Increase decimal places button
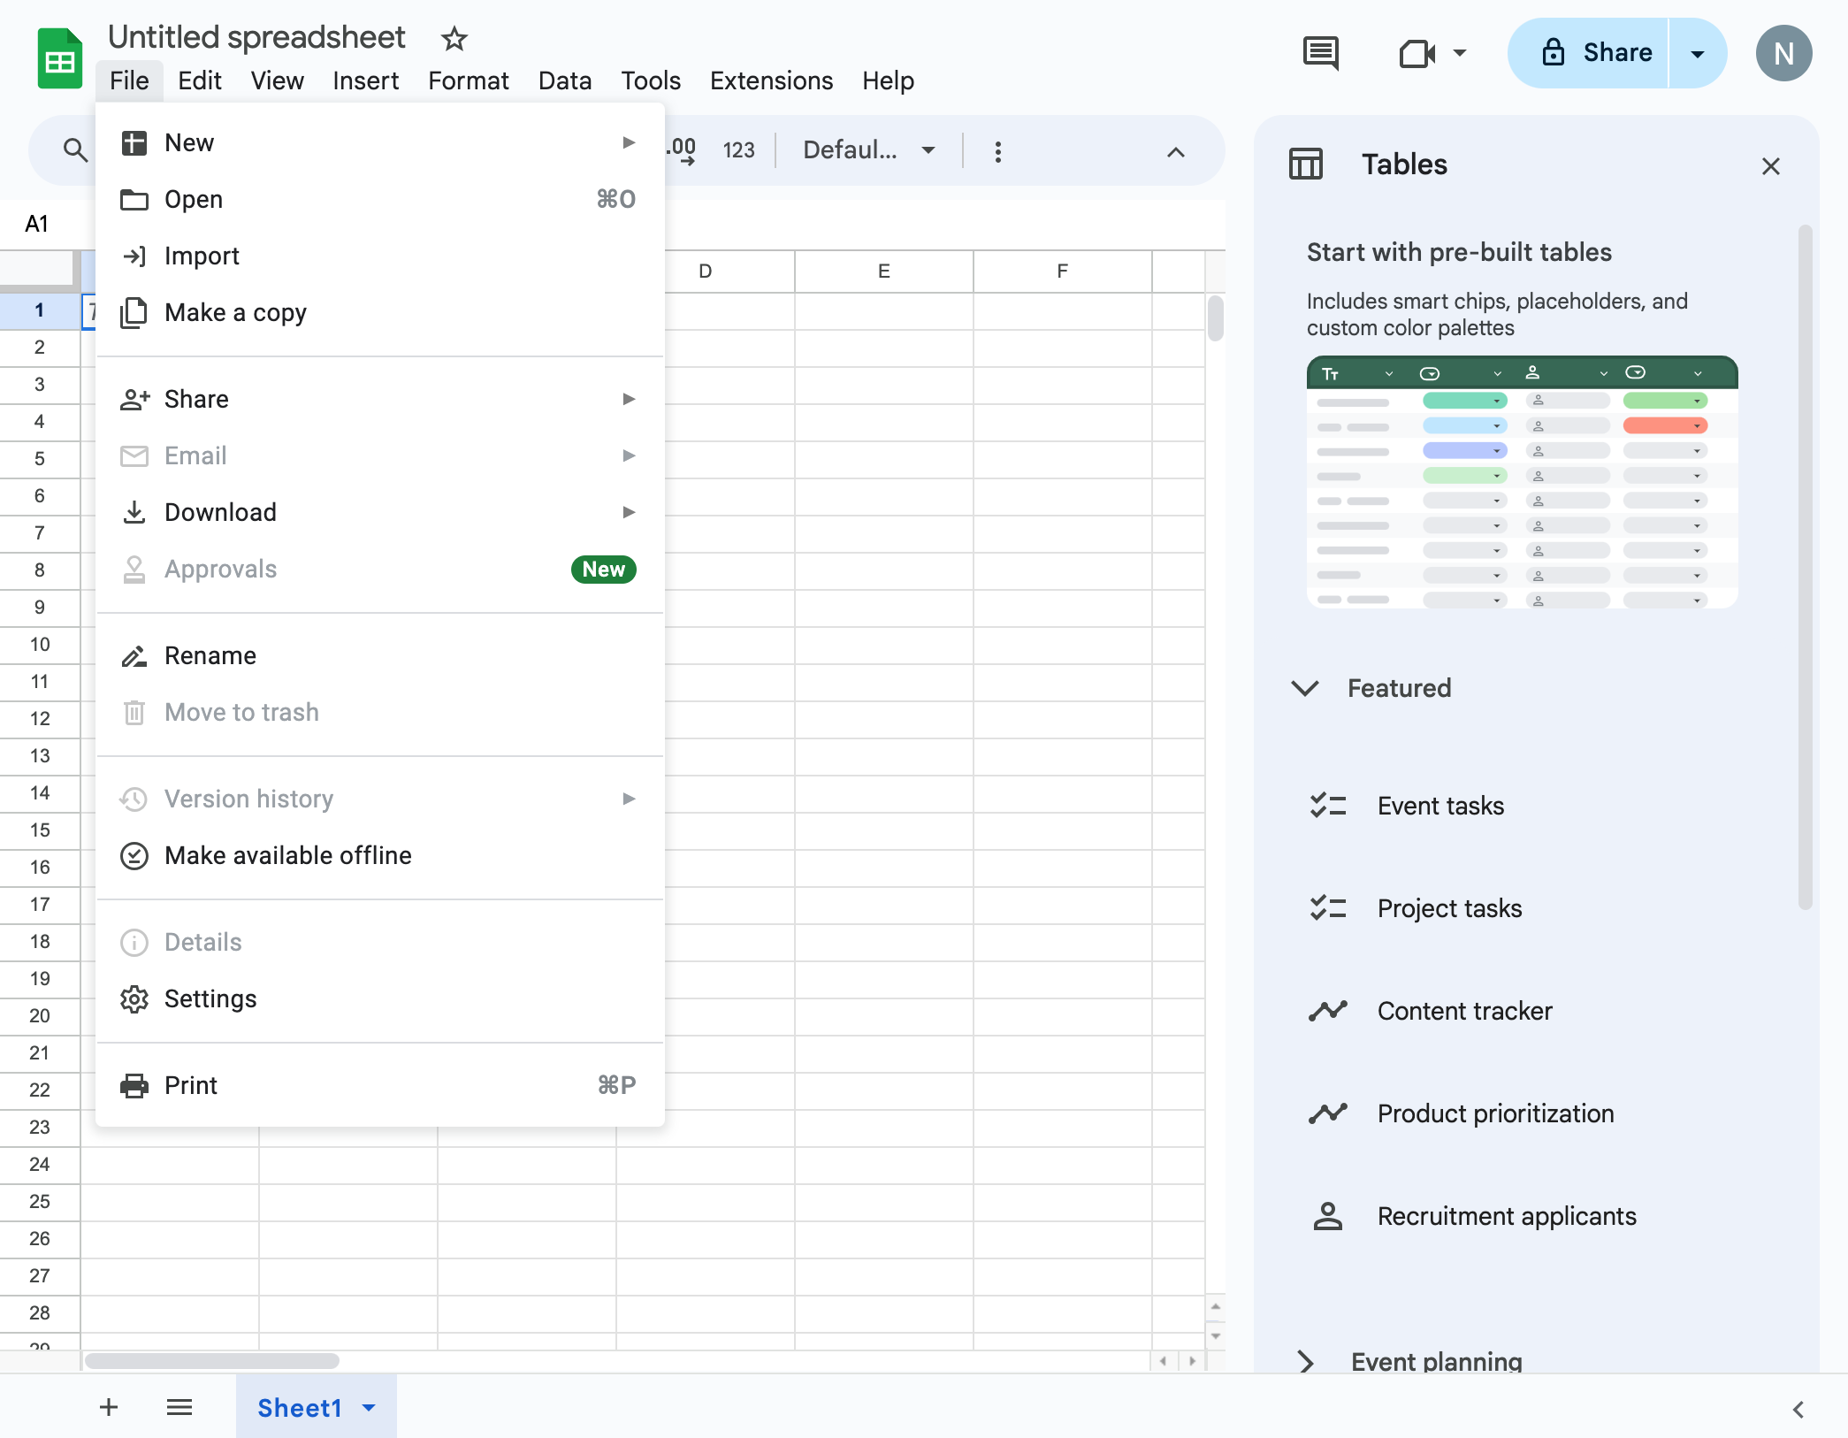The image size is (1848, 1438). [683, 151]
